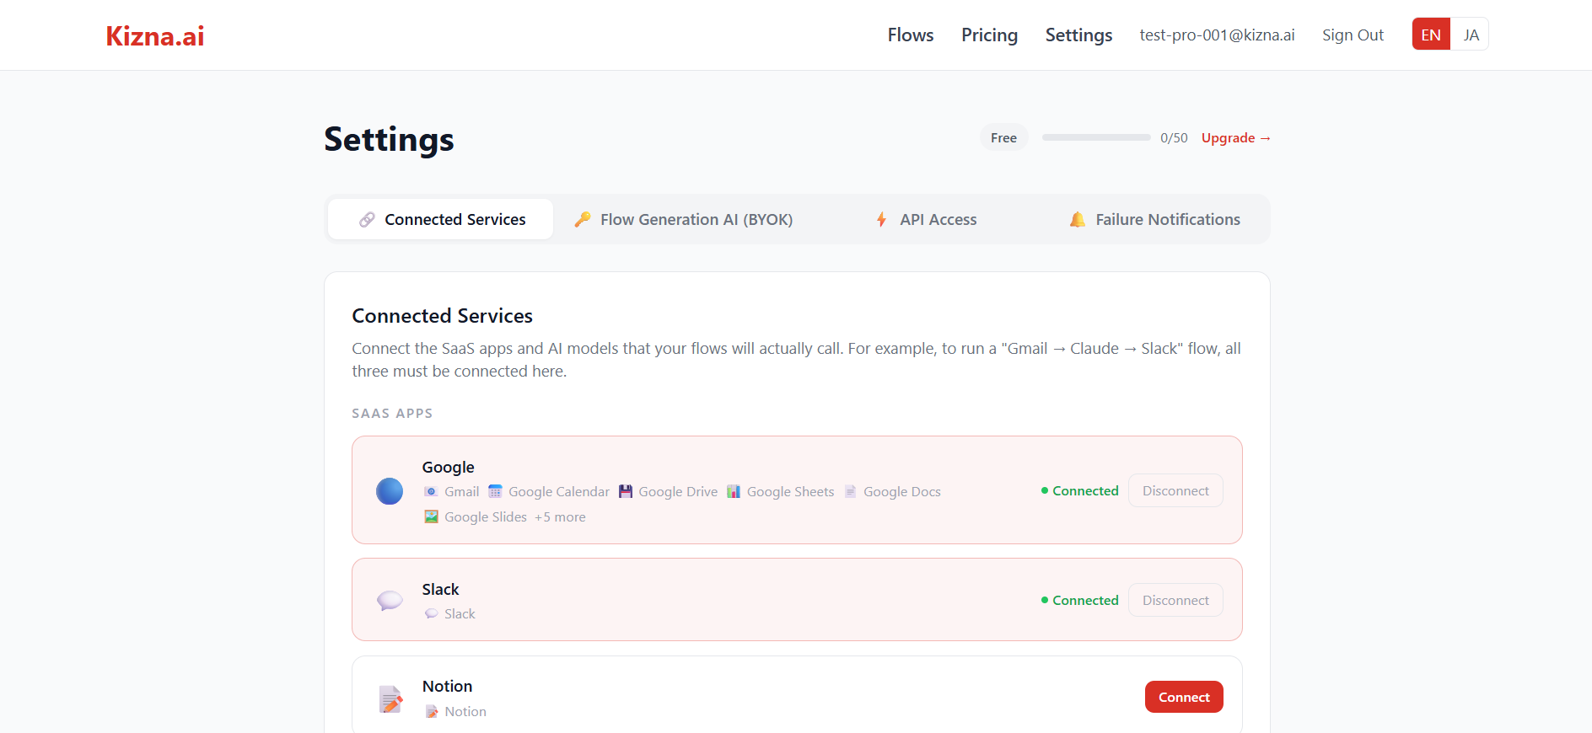Go to Pricing page
This screenshot has width=1592, height=733.
[x=989, y=35]
